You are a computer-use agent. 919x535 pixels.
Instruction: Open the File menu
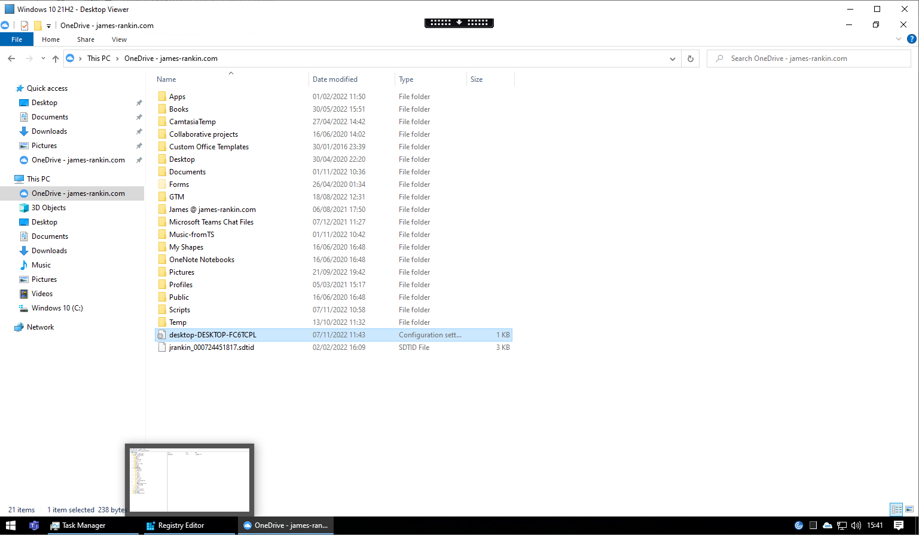17,39
